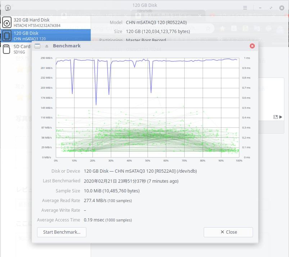Click the small panel icon beside play arrow
The width and height of the screenshot is (289, 257).
276,117
